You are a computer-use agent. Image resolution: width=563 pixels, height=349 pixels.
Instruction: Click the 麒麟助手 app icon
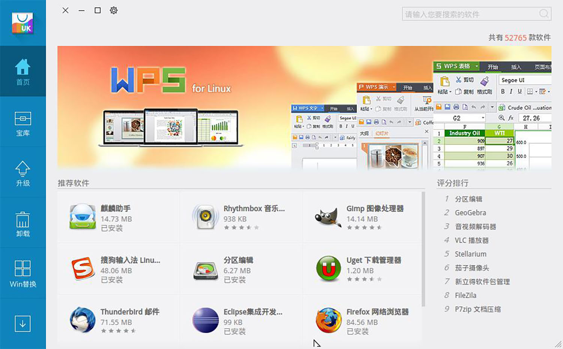coord(83,216)
